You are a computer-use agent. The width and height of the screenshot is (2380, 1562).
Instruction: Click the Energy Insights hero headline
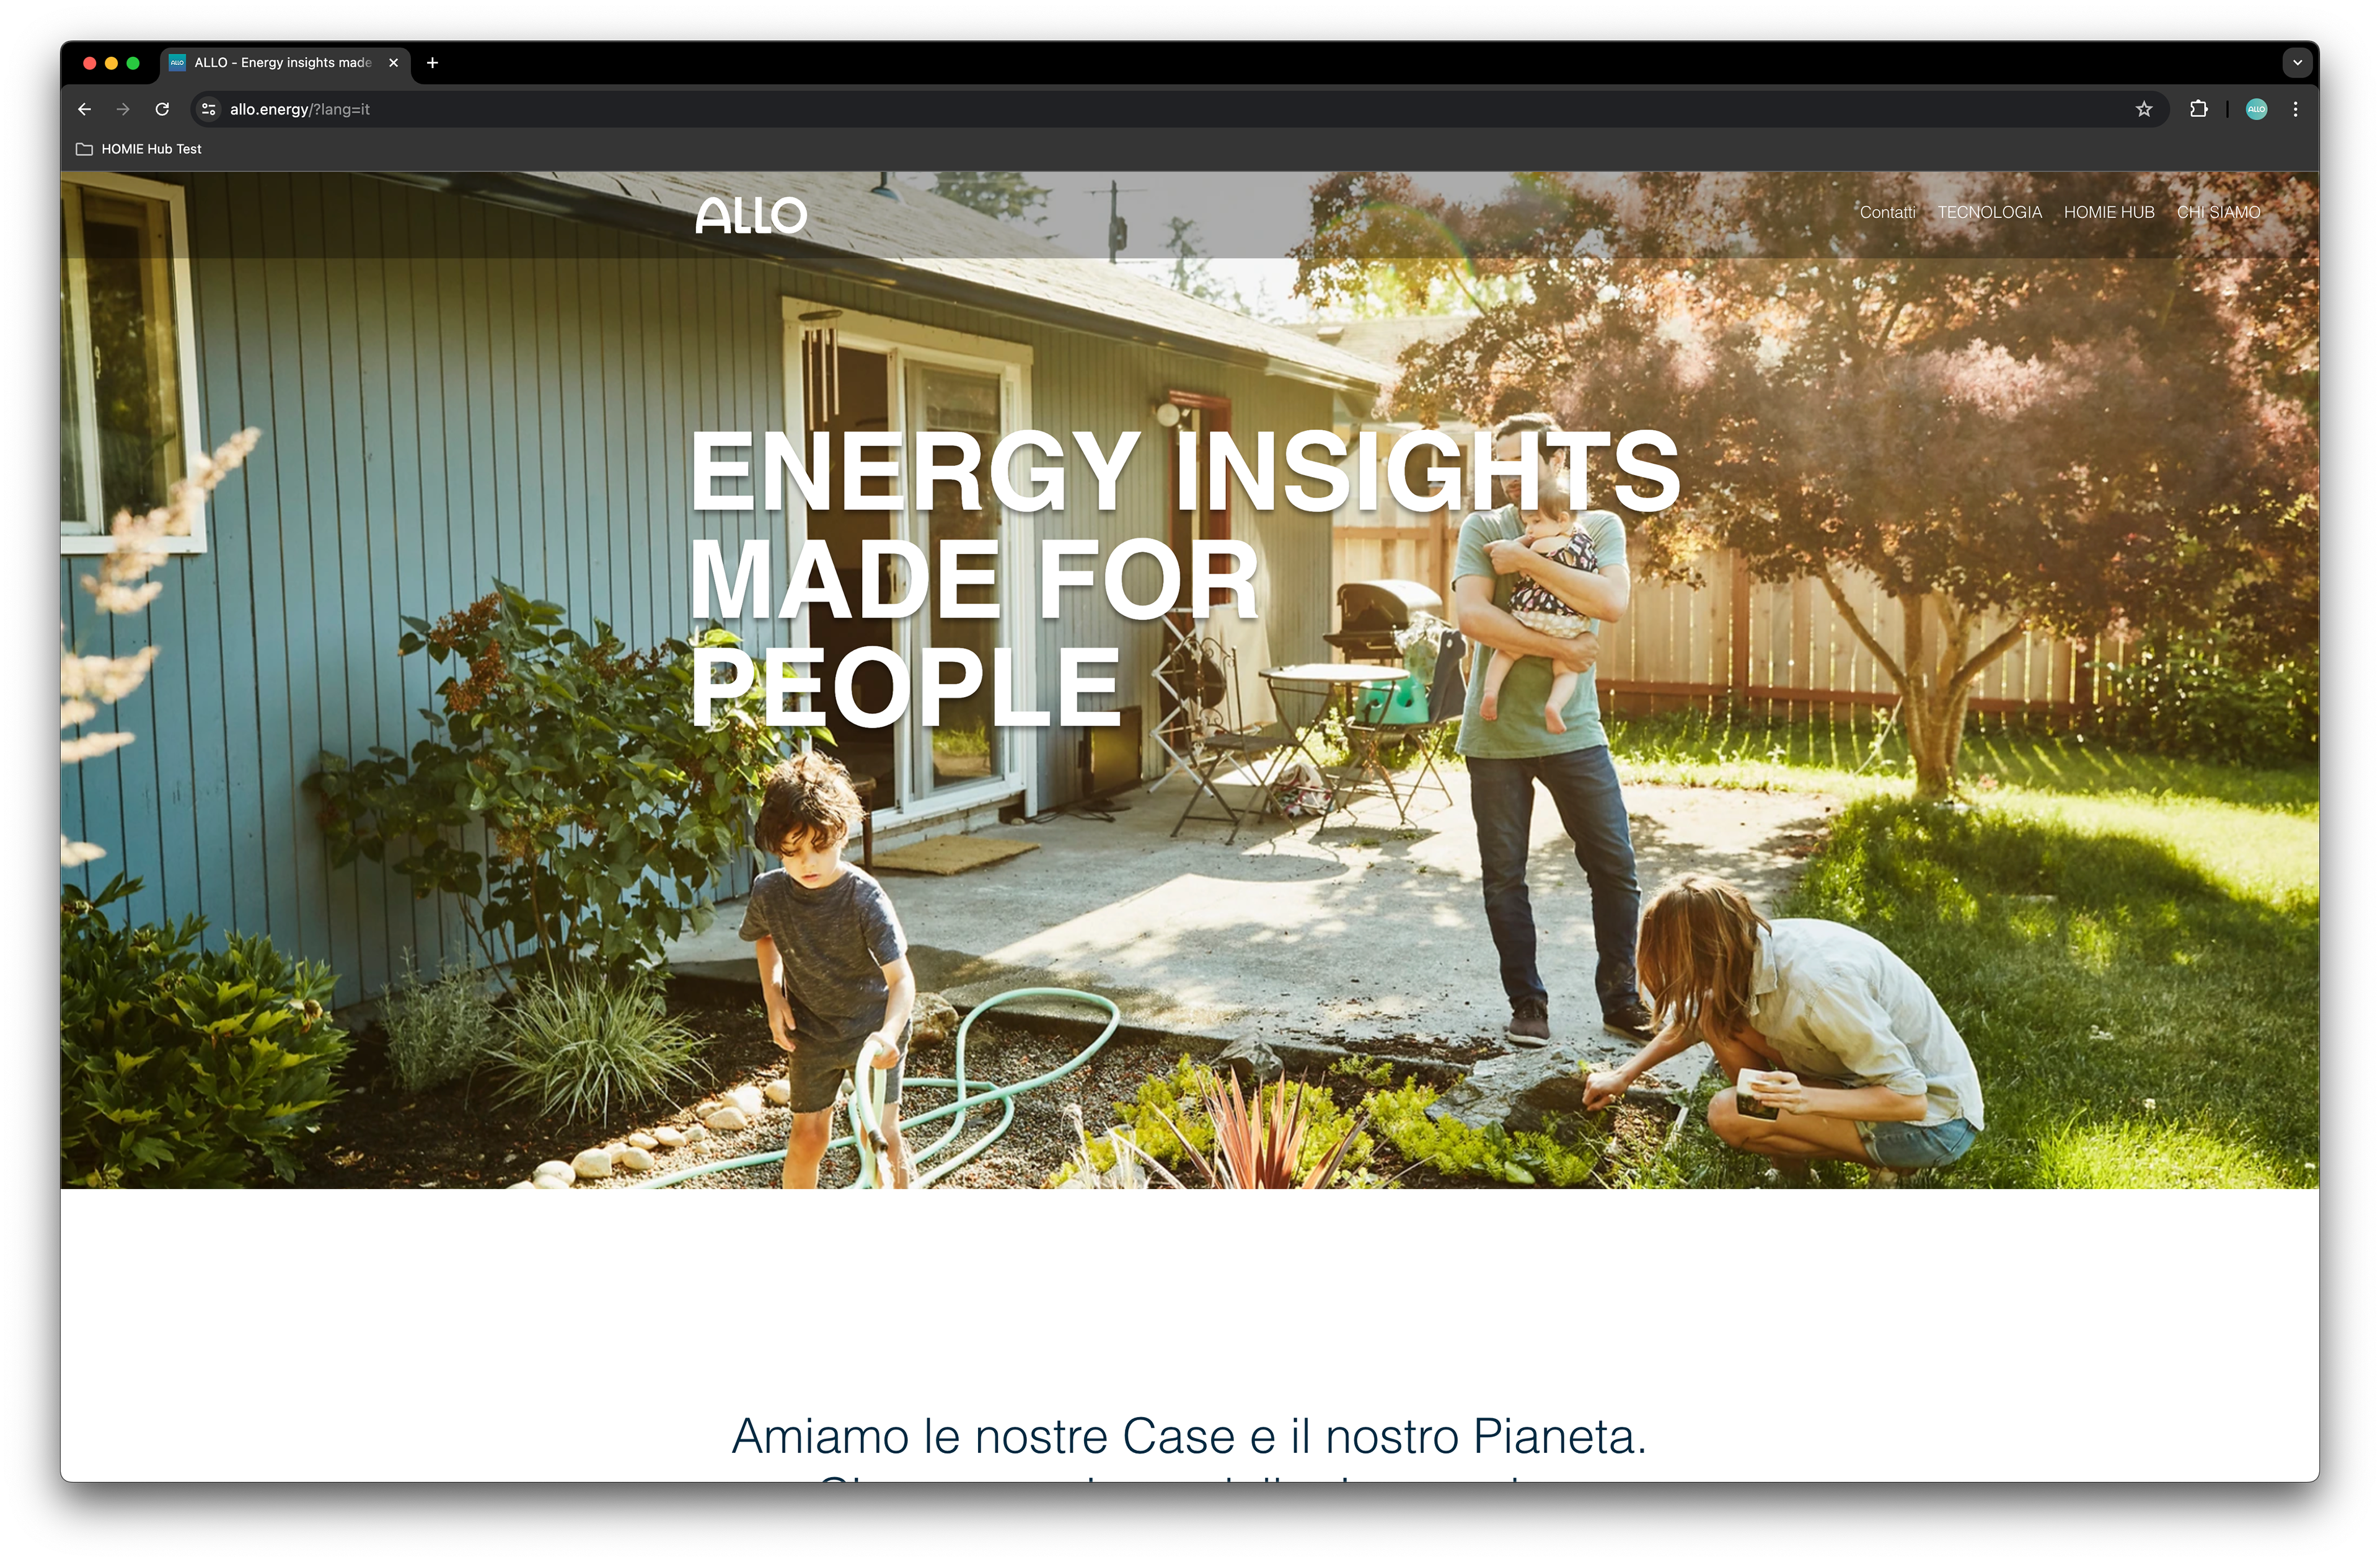tap(1184, 577)
